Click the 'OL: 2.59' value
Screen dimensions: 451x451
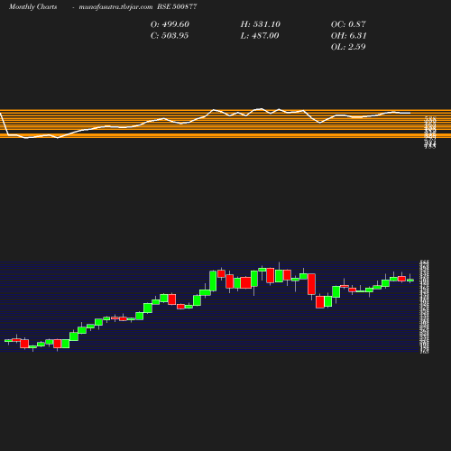tap(348, 47)
